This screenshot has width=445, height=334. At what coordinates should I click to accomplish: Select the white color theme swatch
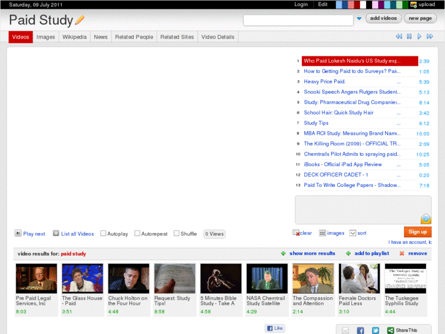coord(363,4)
